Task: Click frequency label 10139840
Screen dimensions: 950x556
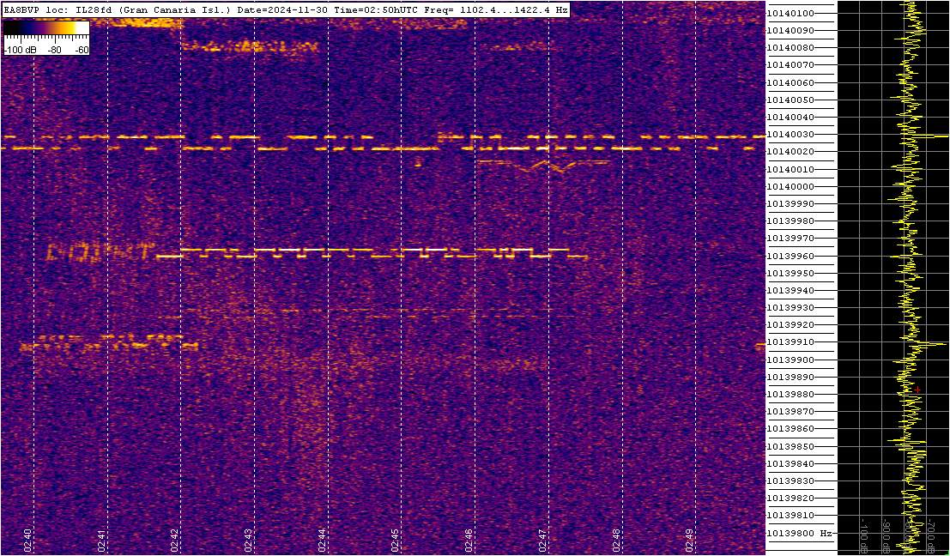Action: pyautogui.click(x=790, y=463)
